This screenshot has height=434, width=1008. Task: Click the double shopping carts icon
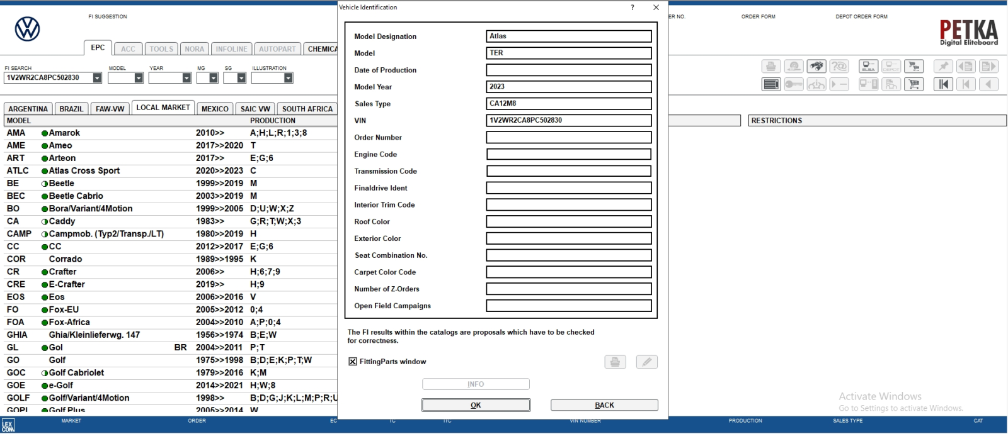click(x=914, y=66)
